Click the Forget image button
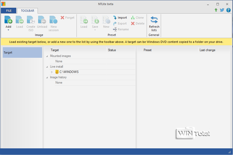This screenshot has width=233, height=155. pyautogui.click(x=67, y=18)
